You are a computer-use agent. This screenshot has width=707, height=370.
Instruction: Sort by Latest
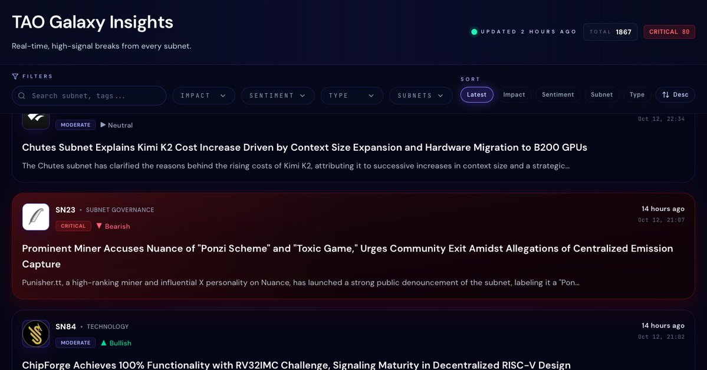(476, 95)
